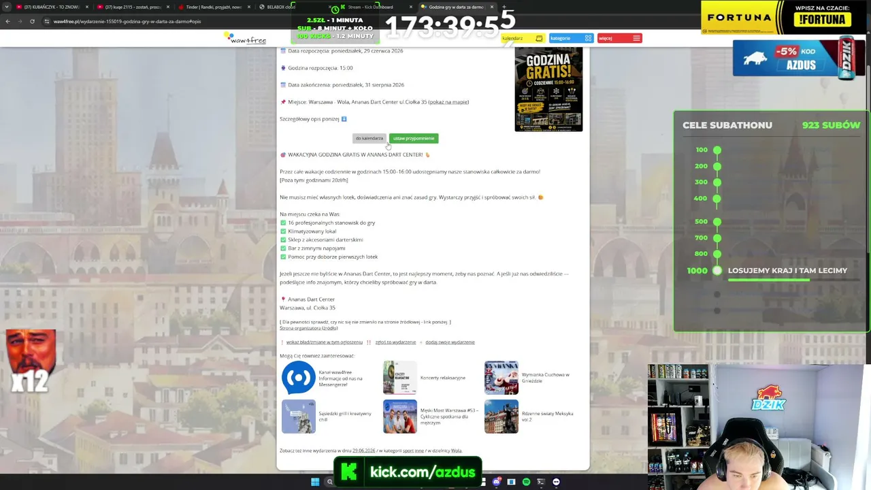
Task: Open the Męski Most Warszawa thumbnail
Action: point(399,416)
